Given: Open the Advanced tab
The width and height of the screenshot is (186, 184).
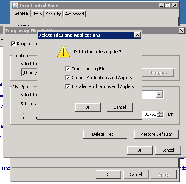Looking at the screenshot, I should 74,14.
